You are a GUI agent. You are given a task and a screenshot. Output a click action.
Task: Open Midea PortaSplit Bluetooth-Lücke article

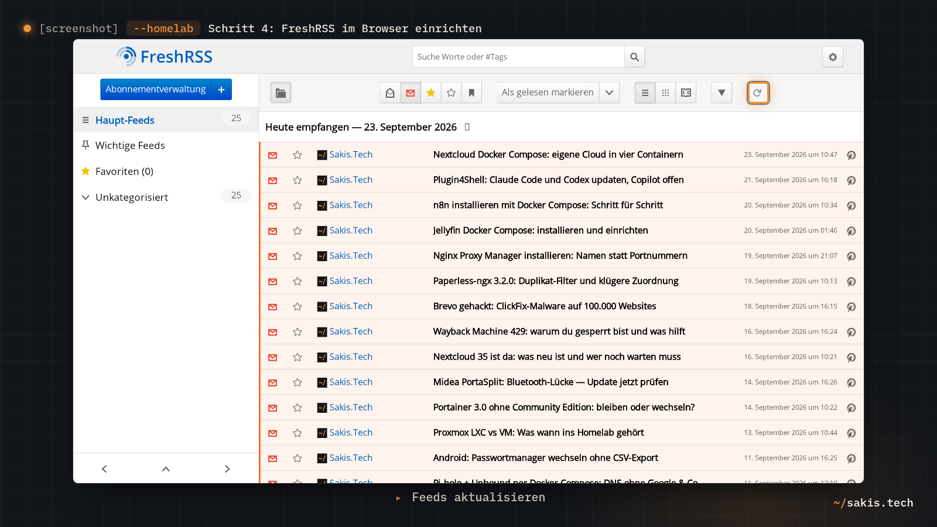pos(551,382)
